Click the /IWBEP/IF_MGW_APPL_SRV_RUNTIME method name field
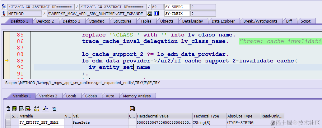 click(x=97, y=14)
